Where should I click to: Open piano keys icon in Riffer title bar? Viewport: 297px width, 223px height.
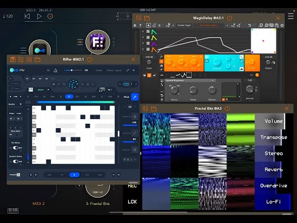[x=13, y=59]
